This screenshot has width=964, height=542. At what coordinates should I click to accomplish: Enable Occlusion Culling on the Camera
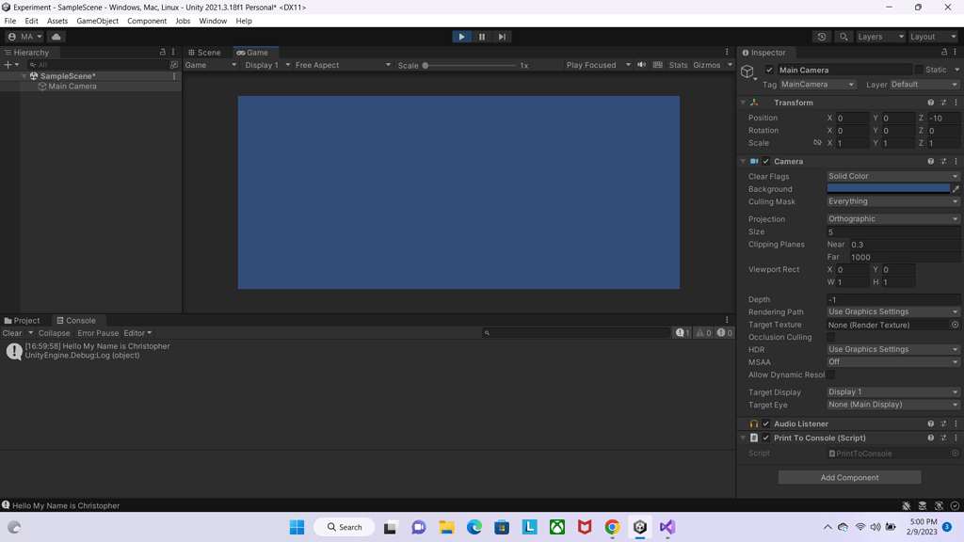click(x=832, y=337)
